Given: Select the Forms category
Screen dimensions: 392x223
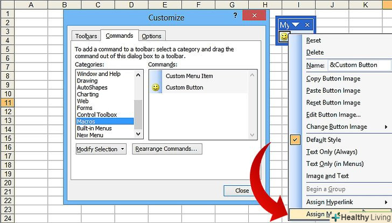Looking at the screenshot, I should pos(85,108).
